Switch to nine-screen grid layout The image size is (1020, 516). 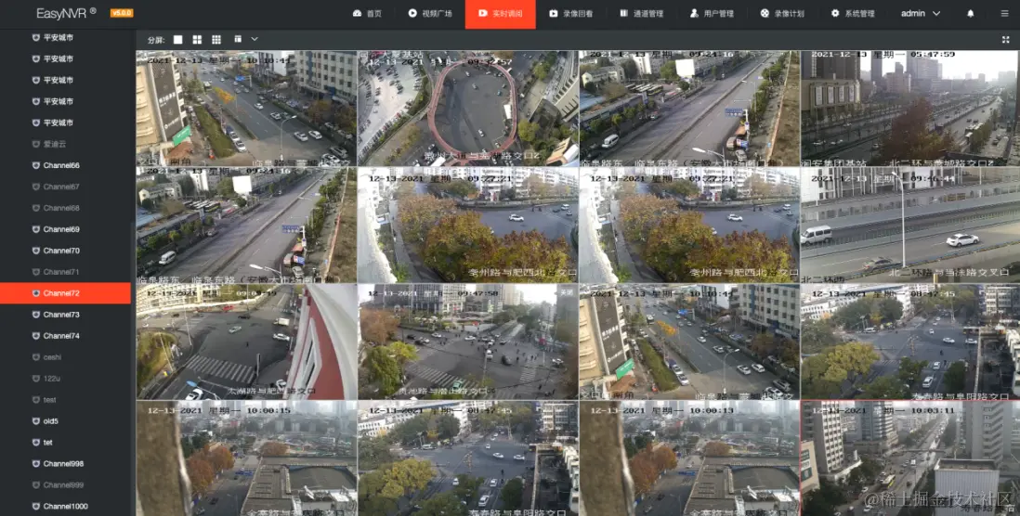(216, 40)
